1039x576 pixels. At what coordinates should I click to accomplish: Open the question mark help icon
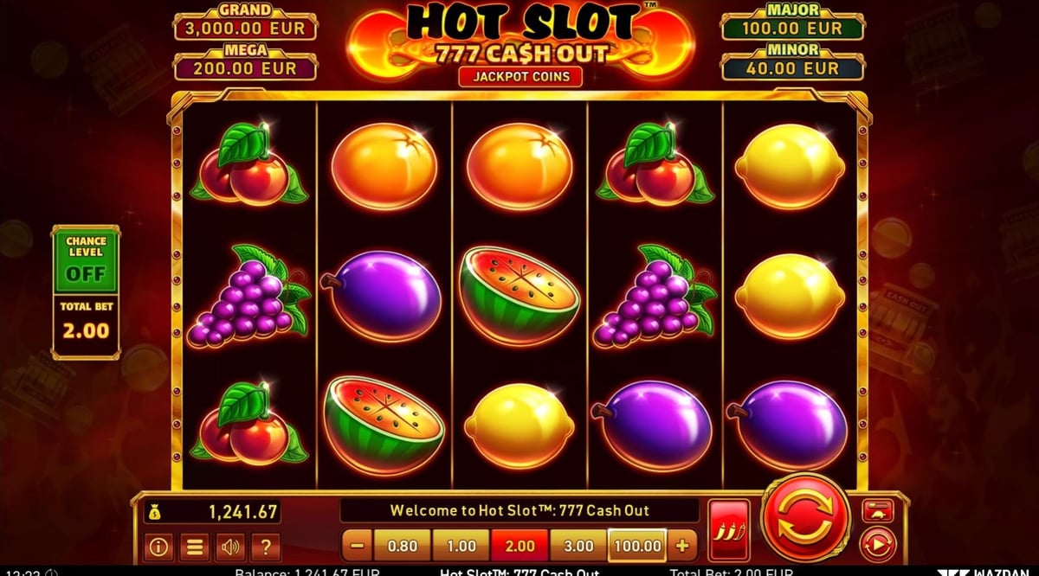(266, 547)
